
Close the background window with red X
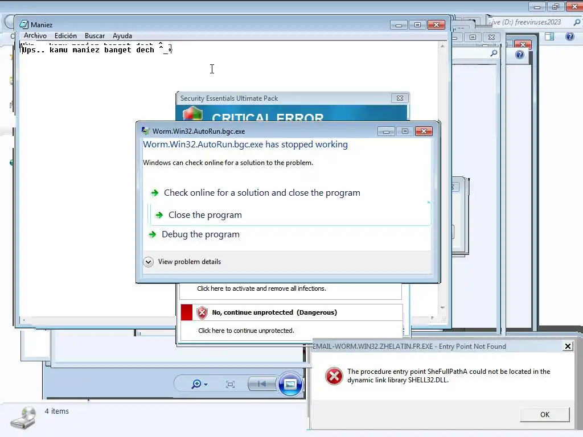click(x=523, y=44)
